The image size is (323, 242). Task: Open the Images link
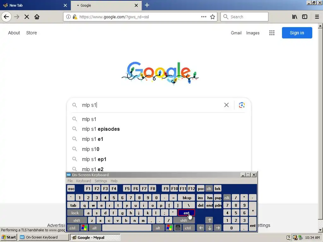(253, 33)
